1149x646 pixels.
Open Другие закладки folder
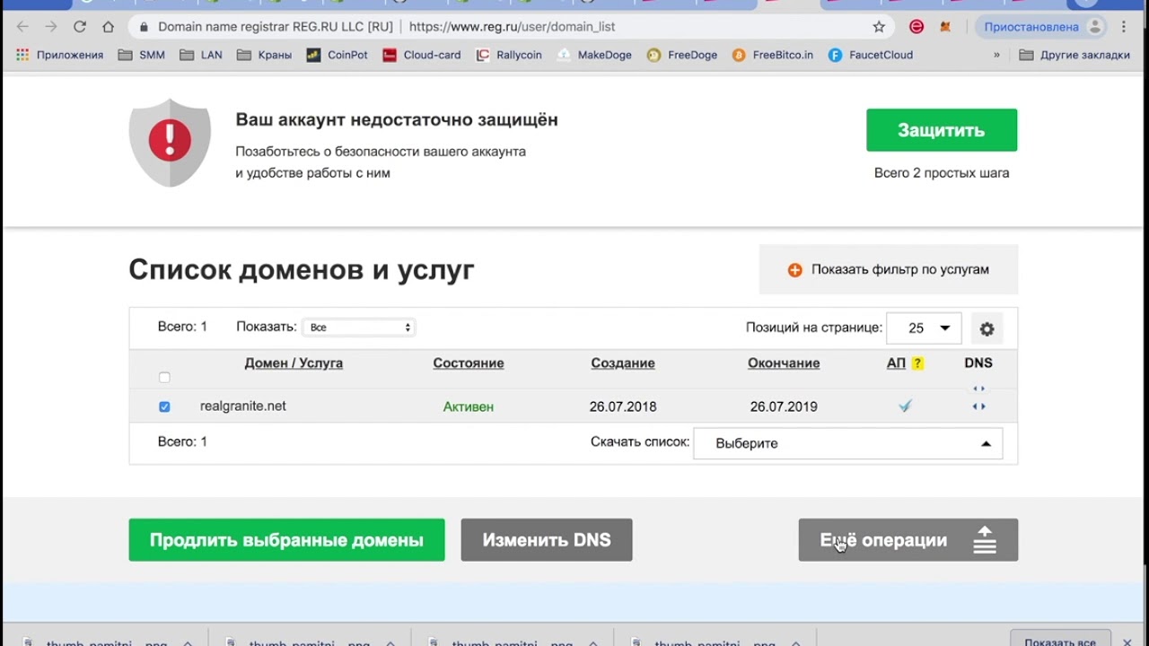tap(1074, 55)
